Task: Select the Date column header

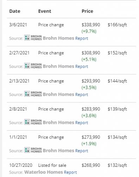Action: pyautogui.click(x=15, y=11)
